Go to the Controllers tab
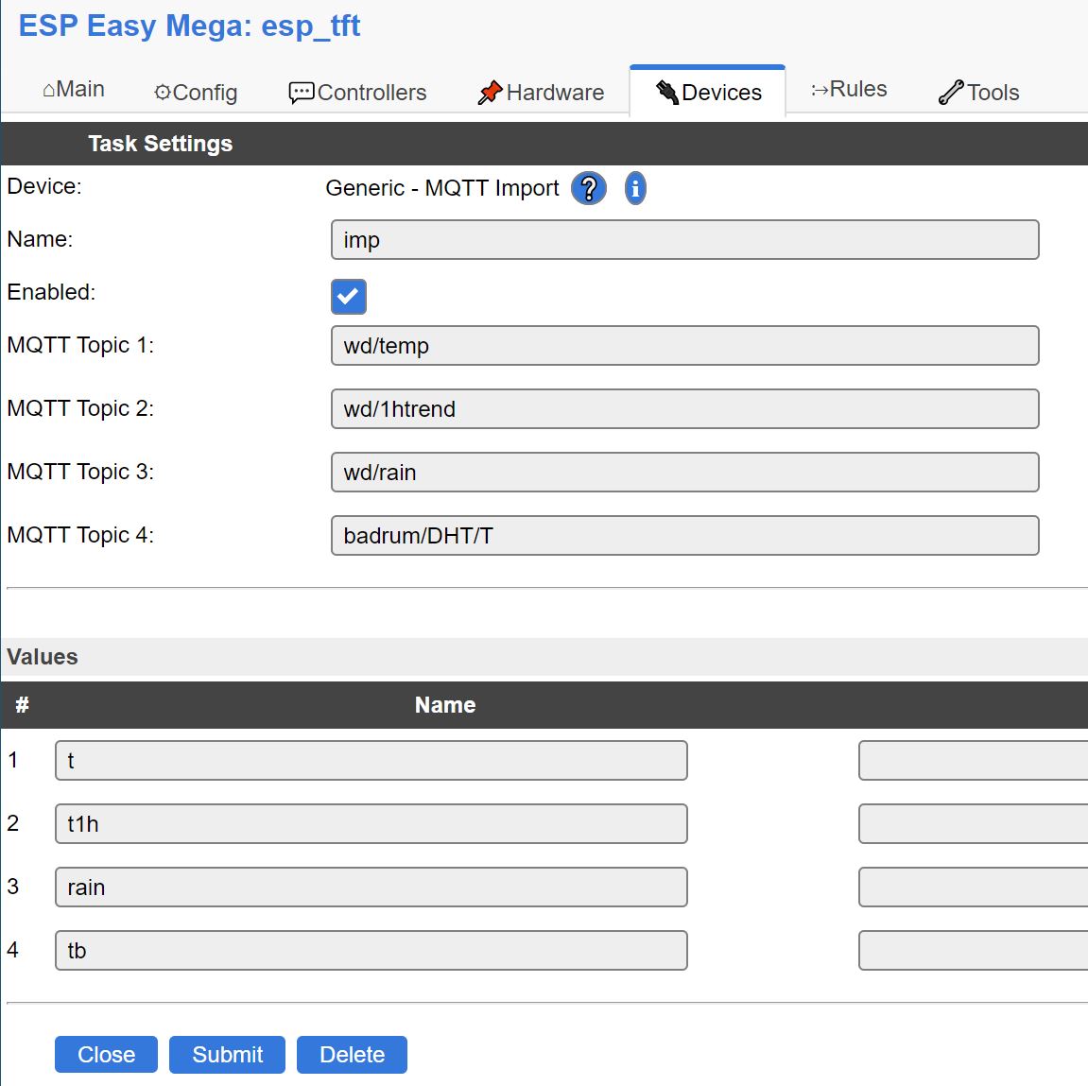This screenshot has width=1088, height=1086. pyautogui.click(x=357, y=93)
